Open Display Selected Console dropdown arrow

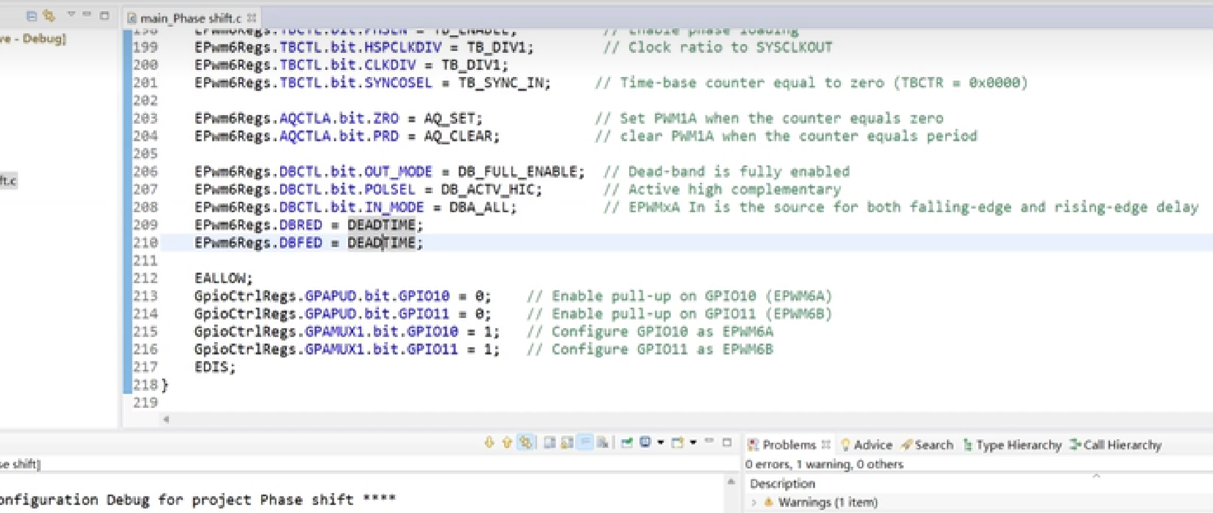pyautogui.click(x=661, y=442)
